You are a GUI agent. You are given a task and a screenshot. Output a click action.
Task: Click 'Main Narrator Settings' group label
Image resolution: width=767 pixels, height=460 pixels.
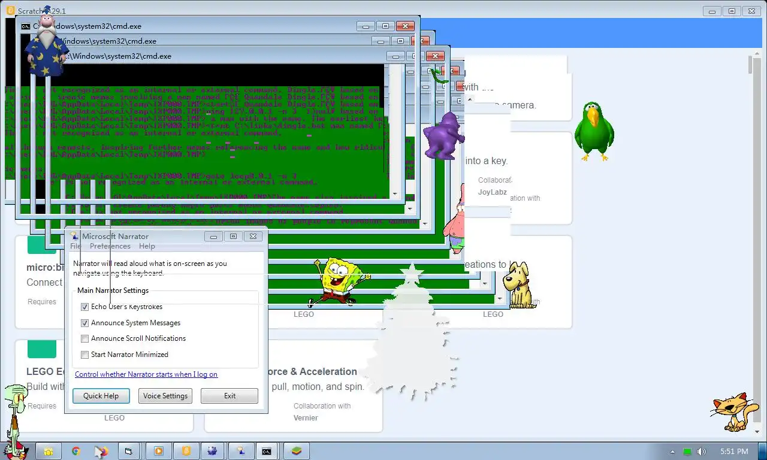point(113,290)
